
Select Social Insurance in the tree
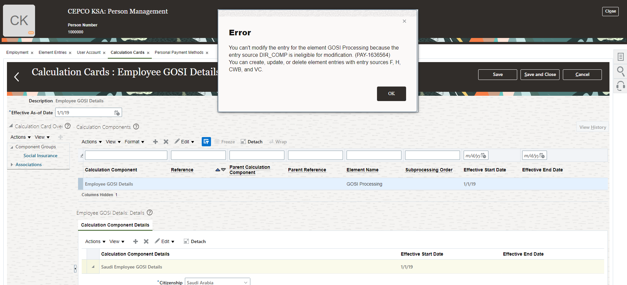40,156
